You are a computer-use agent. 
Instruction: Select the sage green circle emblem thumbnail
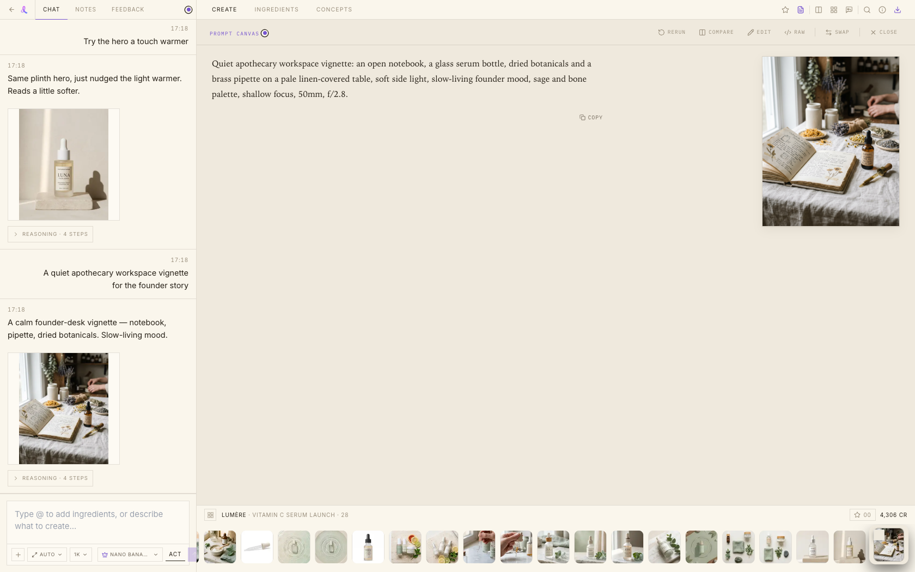coord(701,547)
